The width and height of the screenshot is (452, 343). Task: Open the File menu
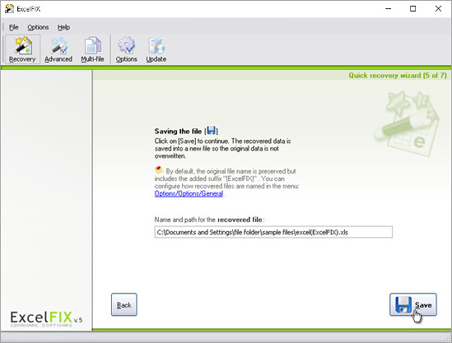pos(13,27)
